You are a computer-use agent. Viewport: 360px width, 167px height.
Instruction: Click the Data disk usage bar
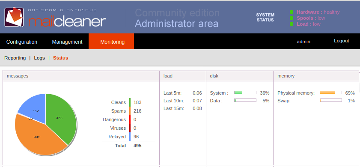coord(245,100)
